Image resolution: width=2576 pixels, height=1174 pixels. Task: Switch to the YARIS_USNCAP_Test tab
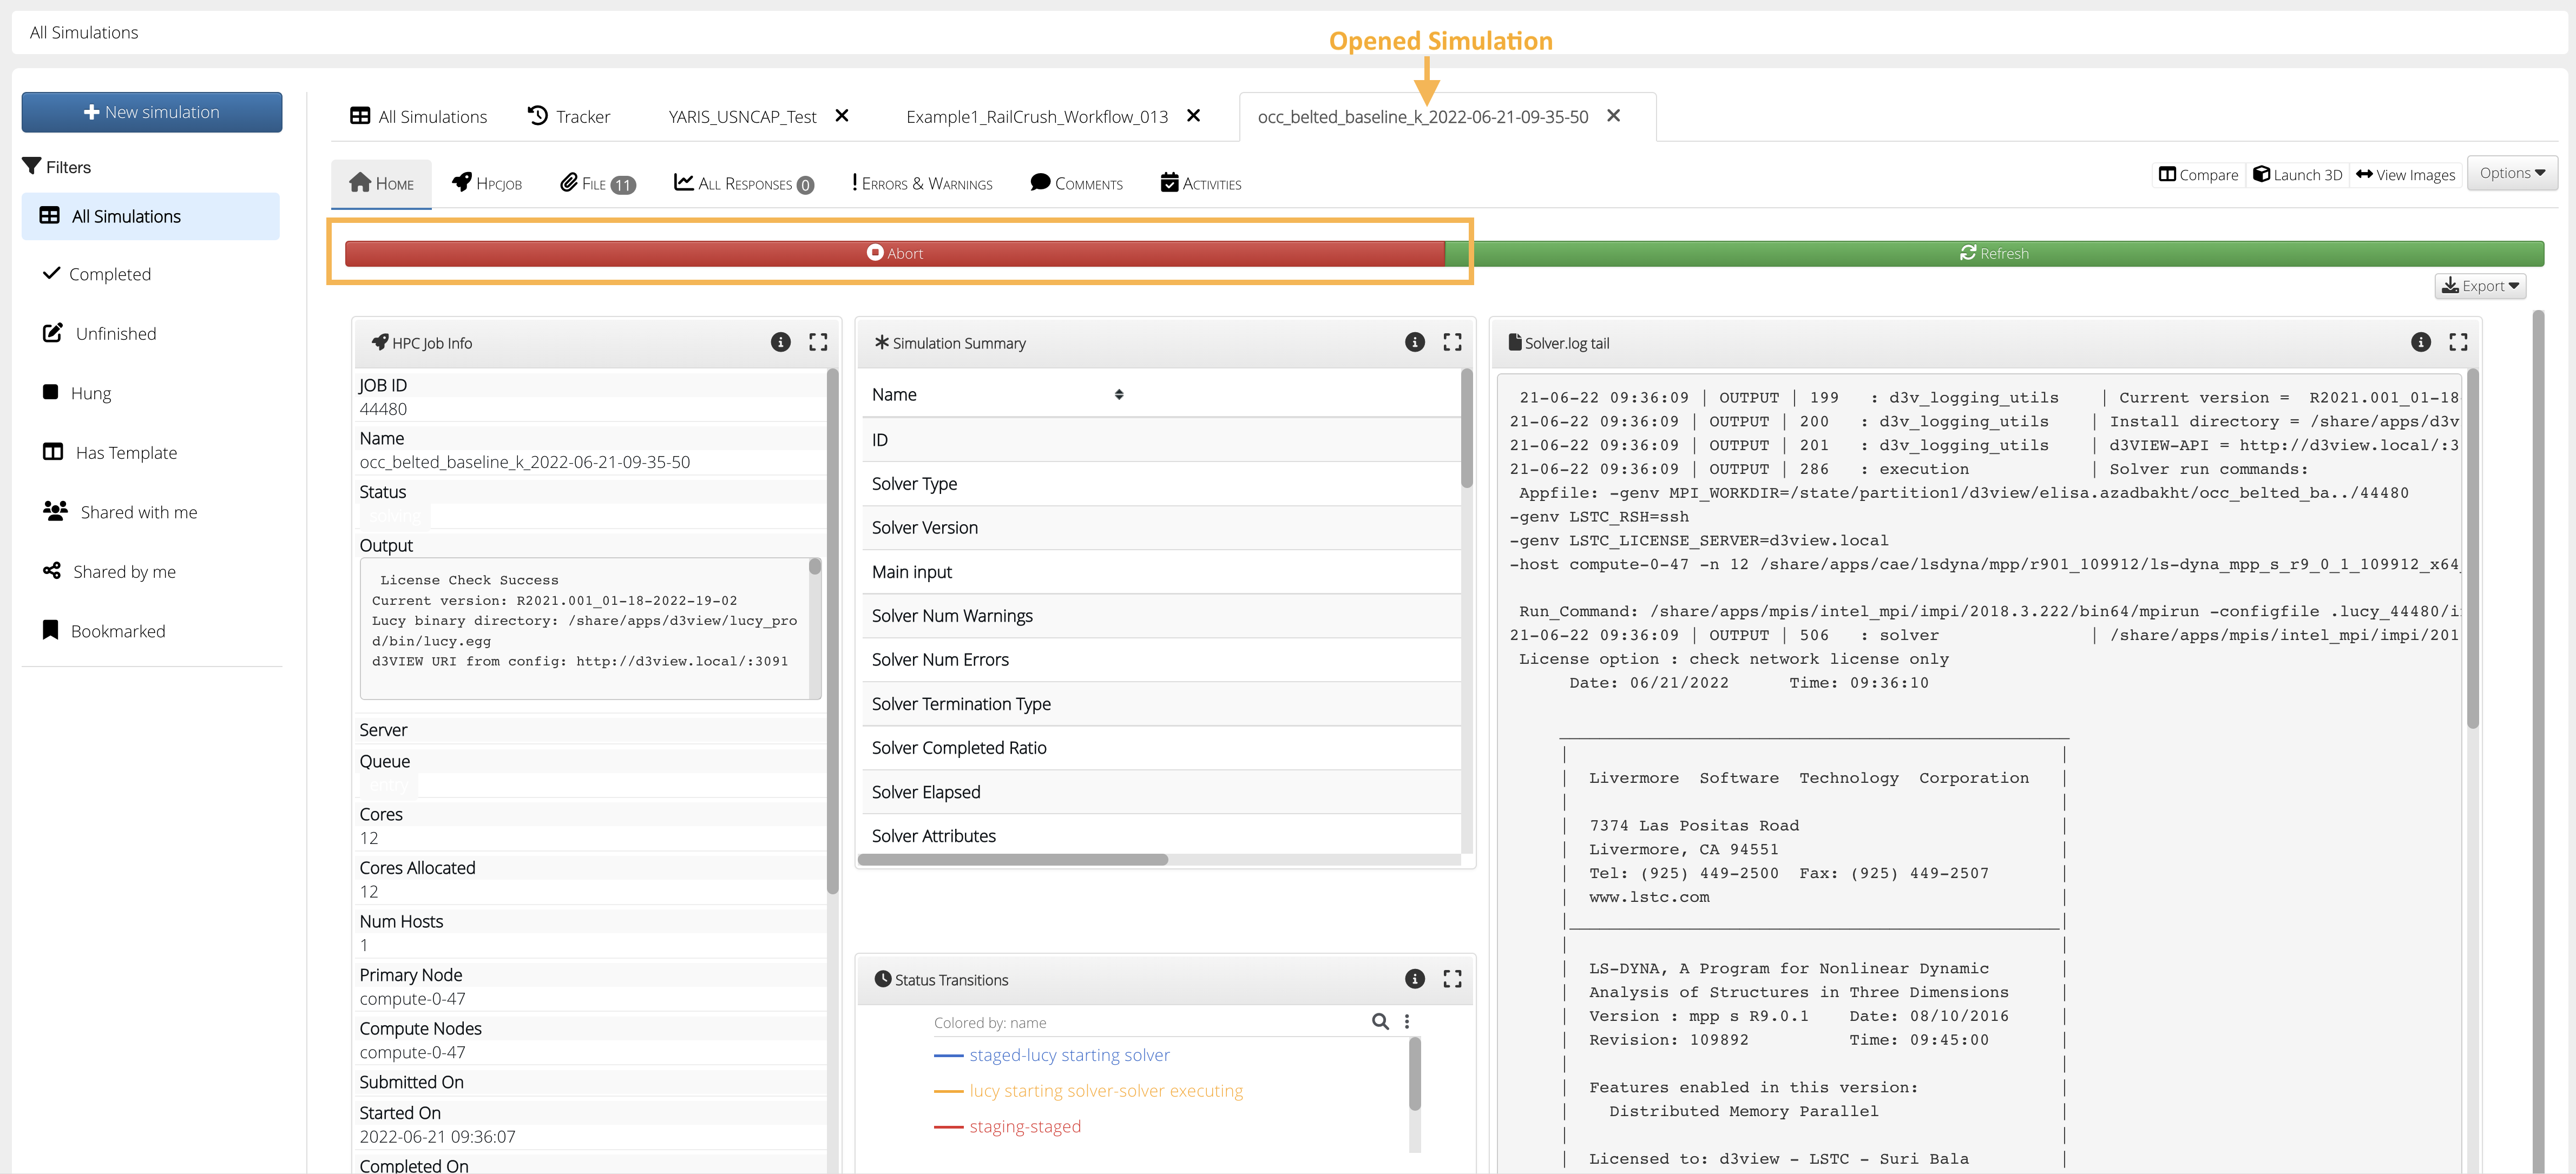[742, 116]
